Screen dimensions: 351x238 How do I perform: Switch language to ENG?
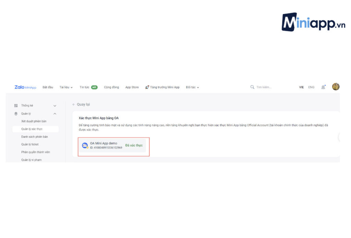[x=311, y=87]
